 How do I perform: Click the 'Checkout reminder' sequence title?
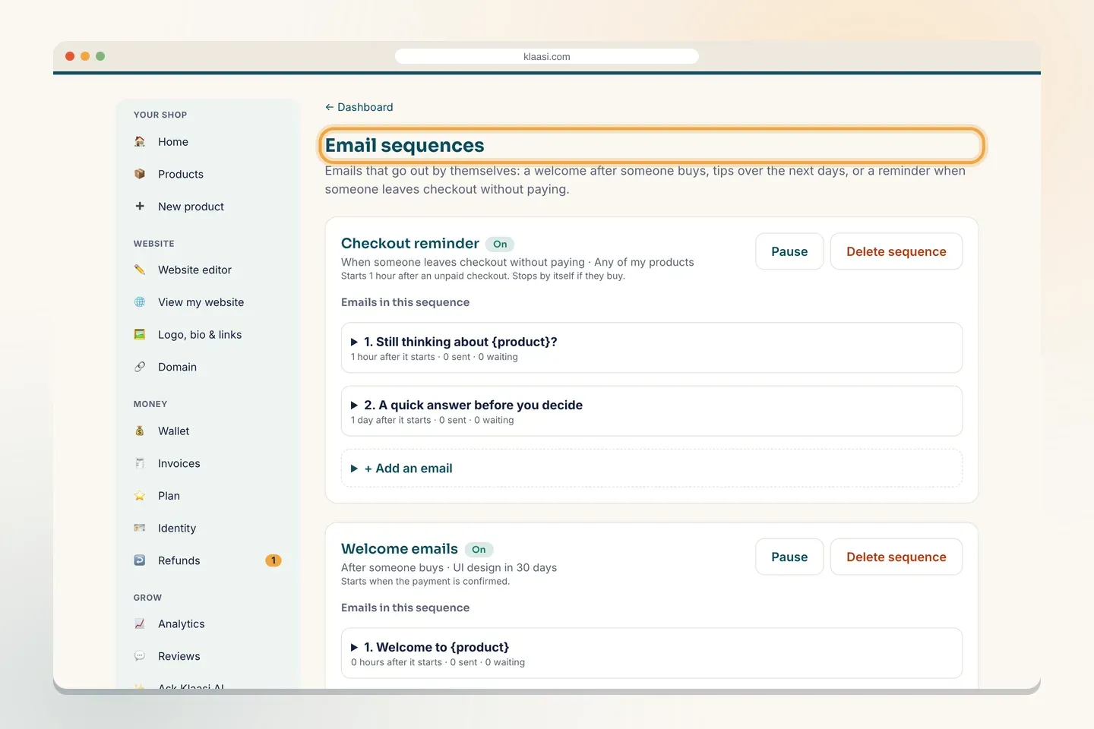410,243
